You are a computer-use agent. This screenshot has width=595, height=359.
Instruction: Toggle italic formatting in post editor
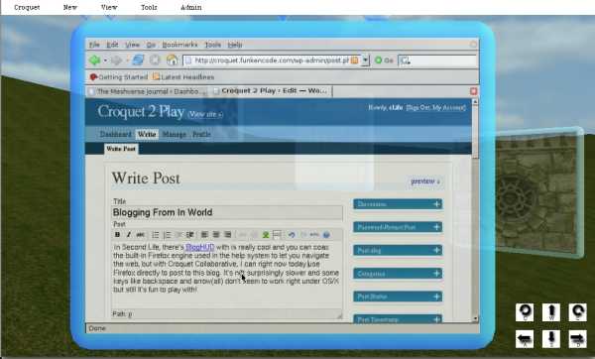129,235
